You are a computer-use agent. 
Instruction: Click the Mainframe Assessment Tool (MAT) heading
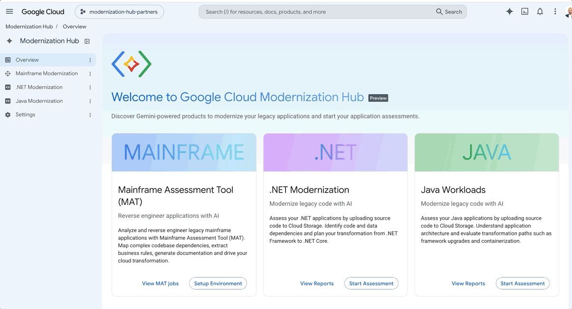[176, 196]
